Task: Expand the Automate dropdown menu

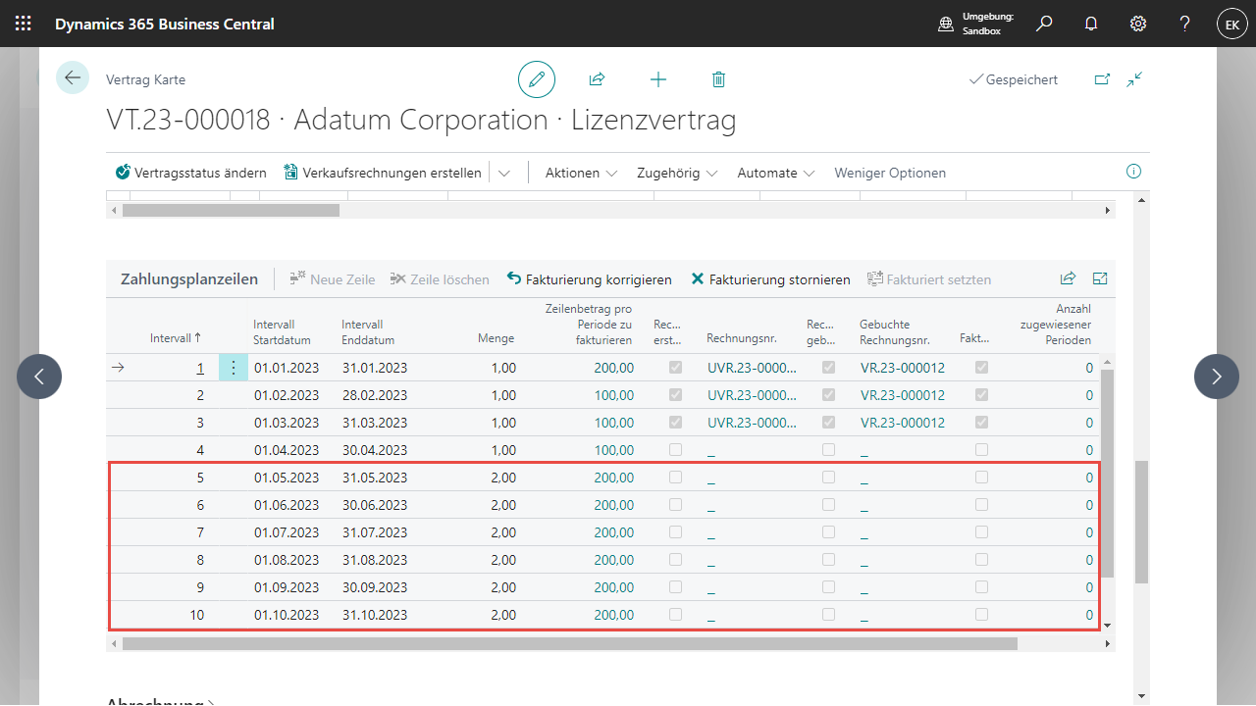Action: click(x=776, y=173)
